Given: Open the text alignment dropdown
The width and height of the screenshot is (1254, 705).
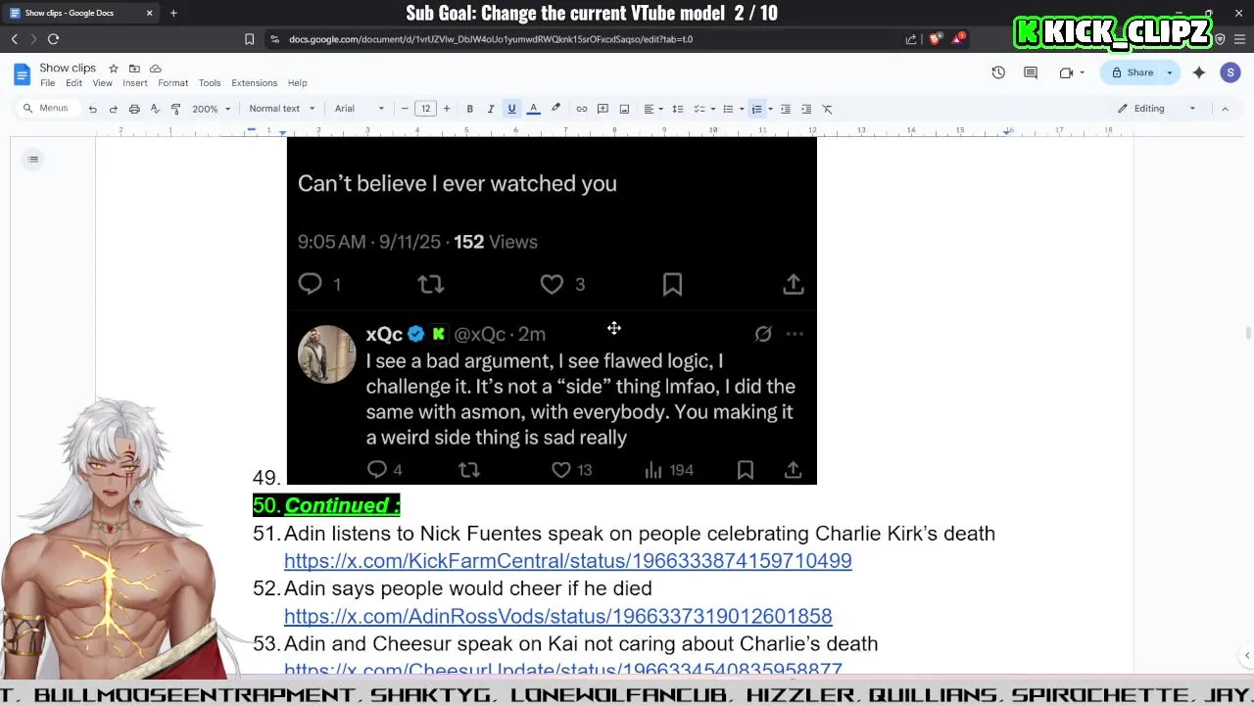Looking at the screenshot, I should tap(652, 109).
